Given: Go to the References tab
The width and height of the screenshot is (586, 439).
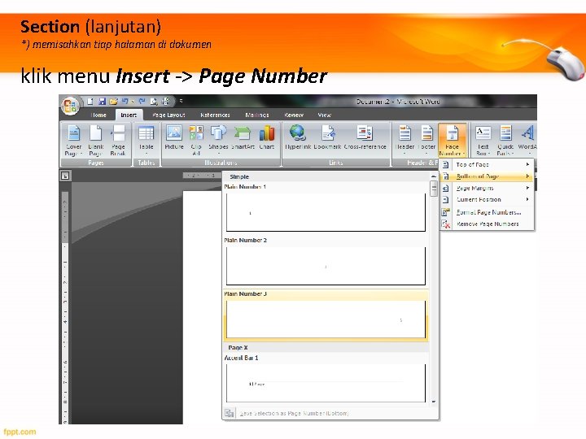Looking at the screenshot, I should tap(215, 115).
